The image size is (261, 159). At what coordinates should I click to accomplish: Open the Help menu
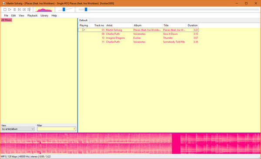point(54,16)
